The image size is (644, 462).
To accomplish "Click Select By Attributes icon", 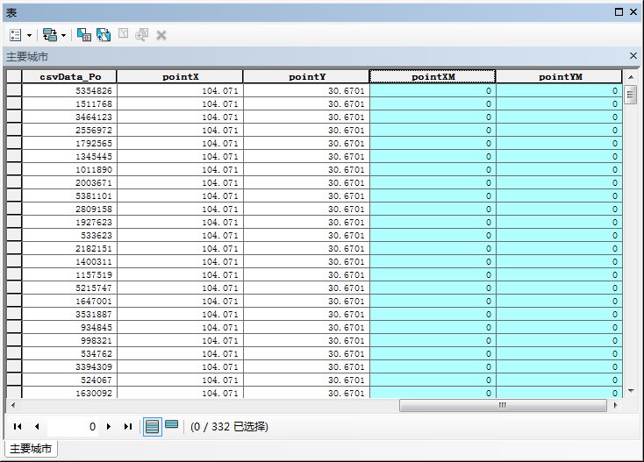I will tap(84, 35).
